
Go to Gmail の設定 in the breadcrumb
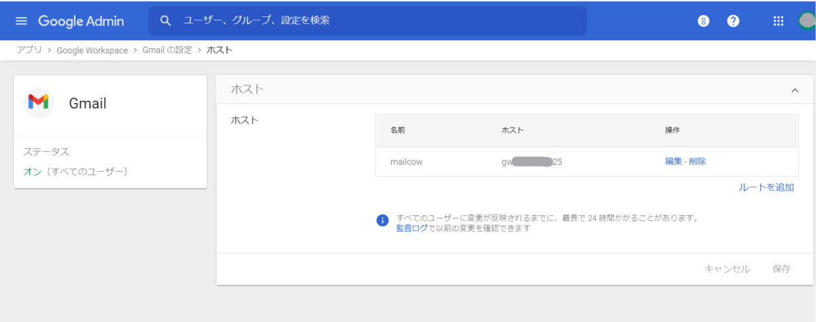click(167, 50)
